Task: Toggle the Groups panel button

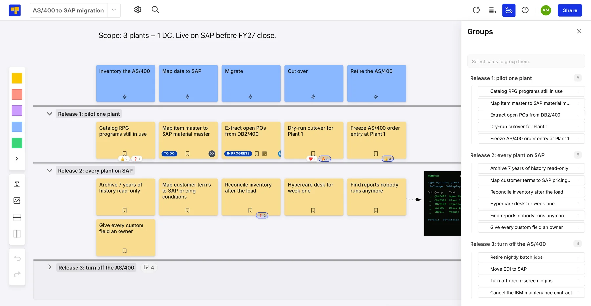Action: [x=509, y=10]
